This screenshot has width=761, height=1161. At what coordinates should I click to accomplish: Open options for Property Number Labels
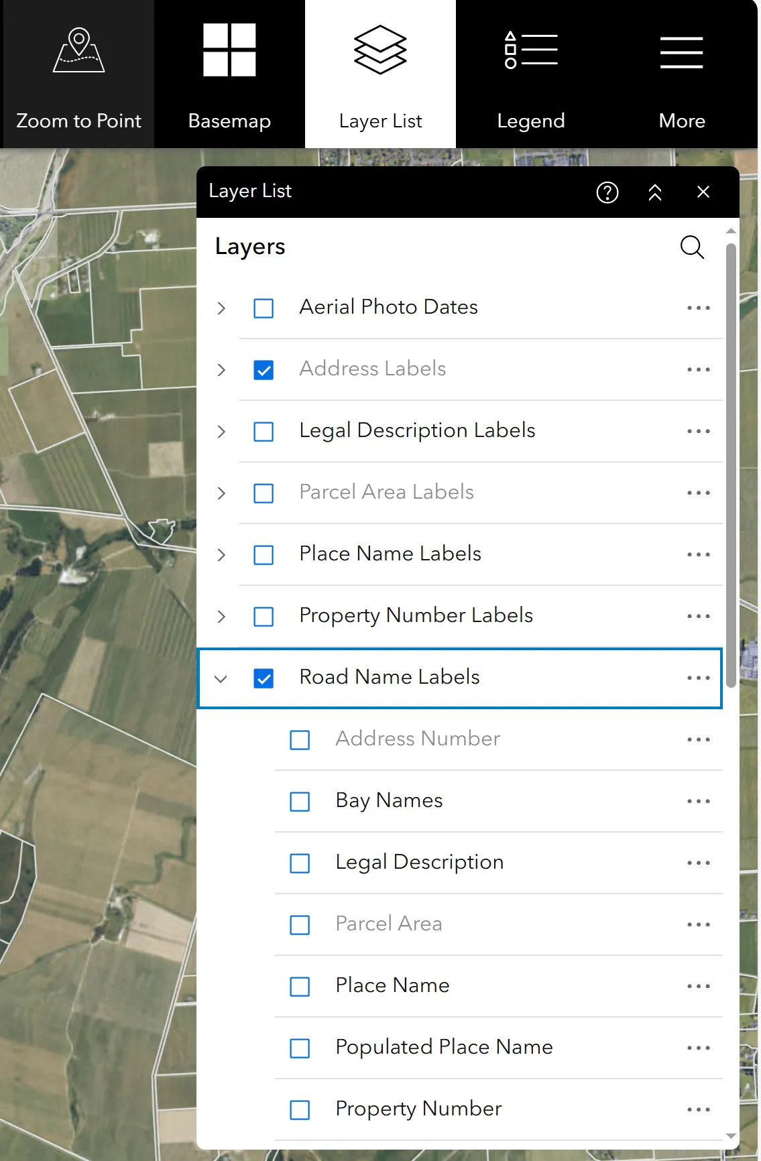699,616
